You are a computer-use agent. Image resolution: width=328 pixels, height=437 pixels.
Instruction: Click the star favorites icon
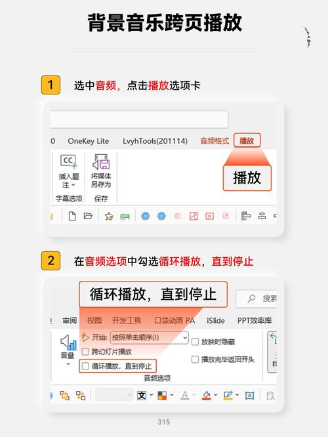click(x=109, y=216)
